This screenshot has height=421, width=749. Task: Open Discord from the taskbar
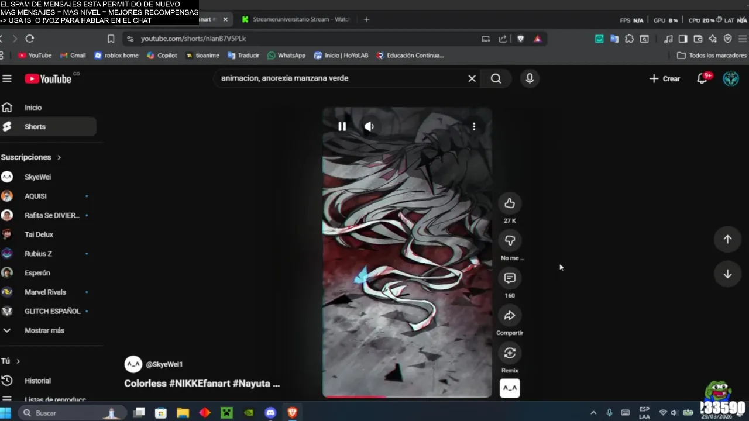270,413
